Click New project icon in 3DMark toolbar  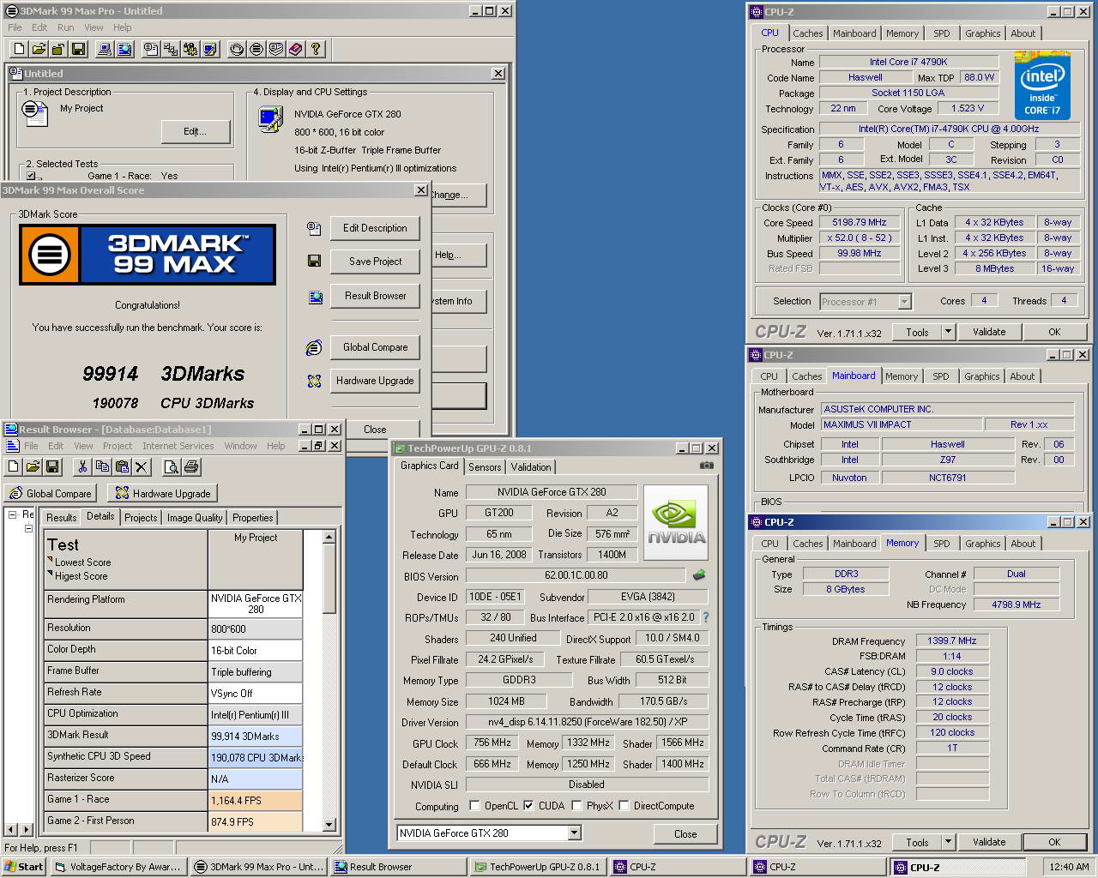click(x=19, y=49)
